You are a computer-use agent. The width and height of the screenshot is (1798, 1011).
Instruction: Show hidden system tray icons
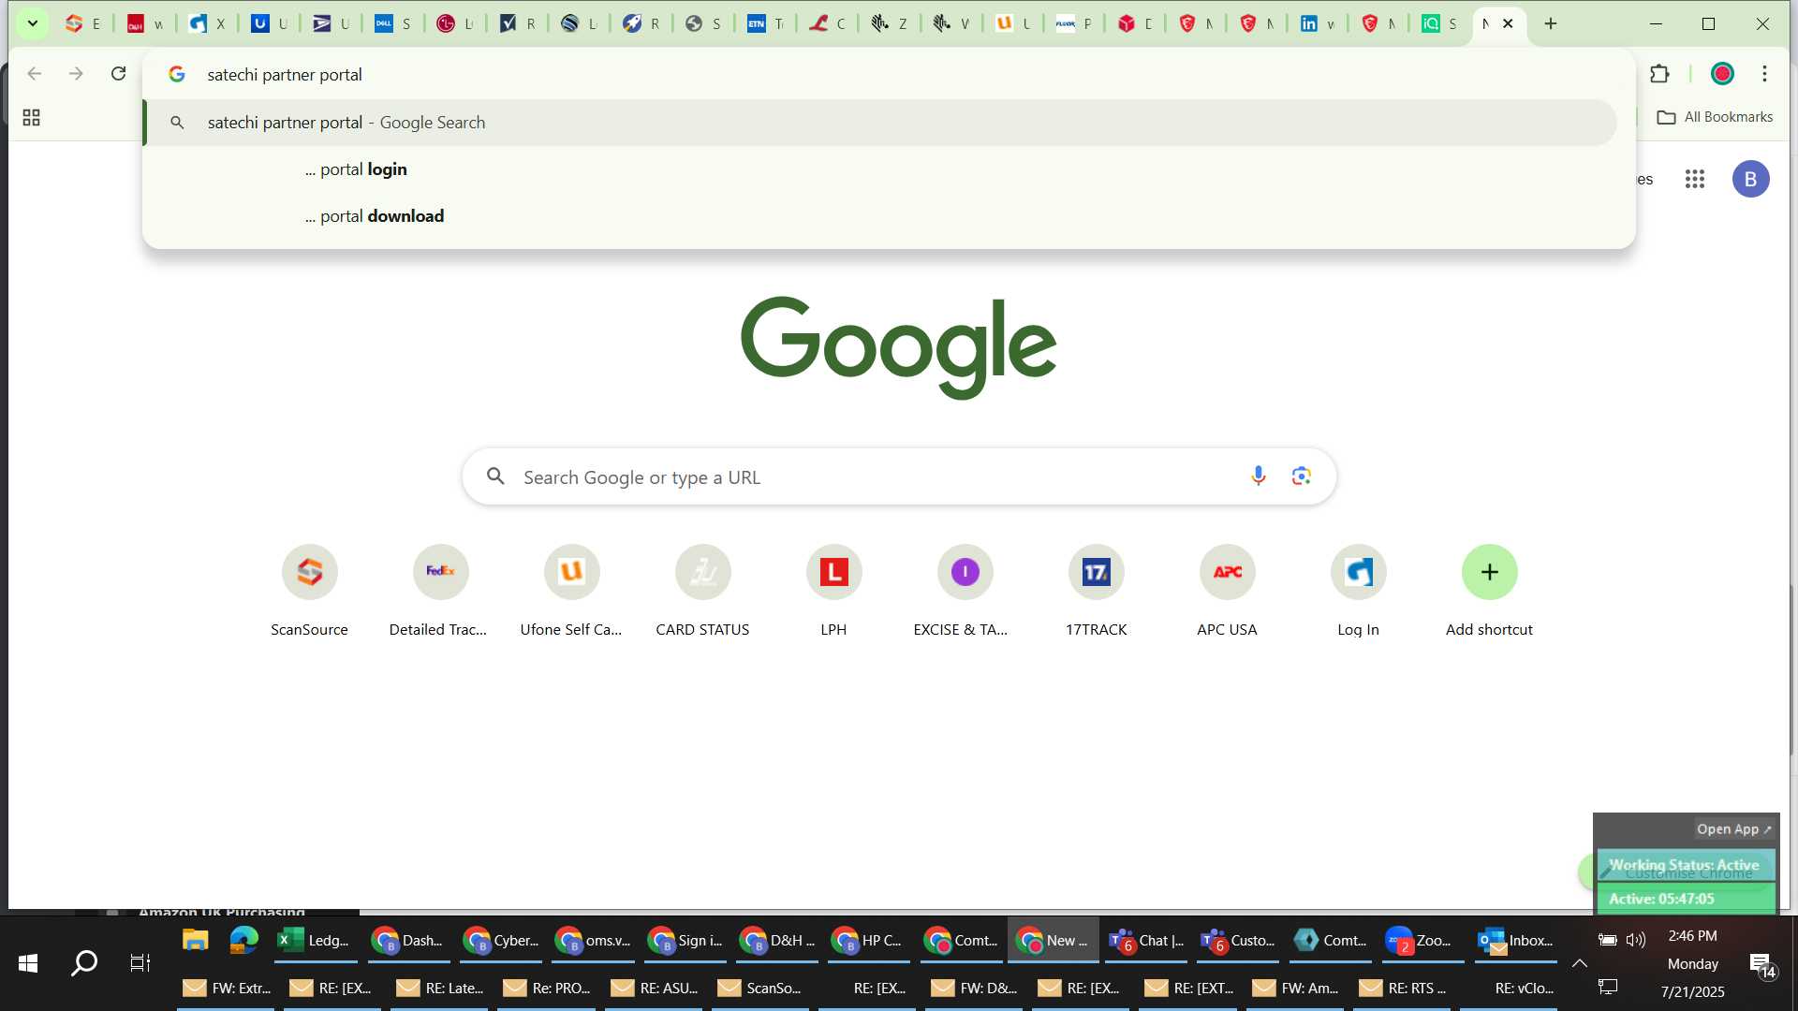point(1580,963)
